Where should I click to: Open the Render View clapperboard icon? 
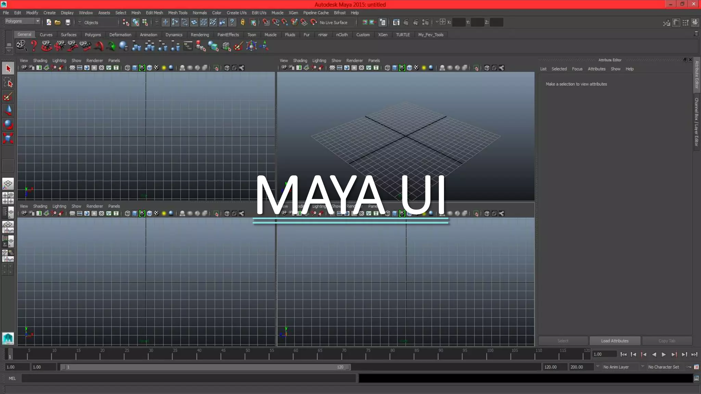[x=396, y=23]
